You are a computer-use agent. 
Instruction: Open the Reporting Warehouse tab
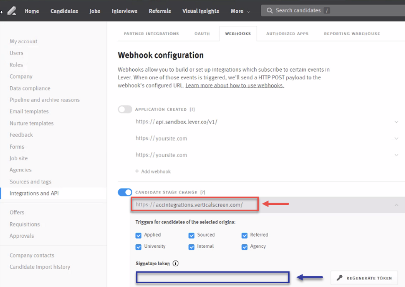(x=352, y=34)
